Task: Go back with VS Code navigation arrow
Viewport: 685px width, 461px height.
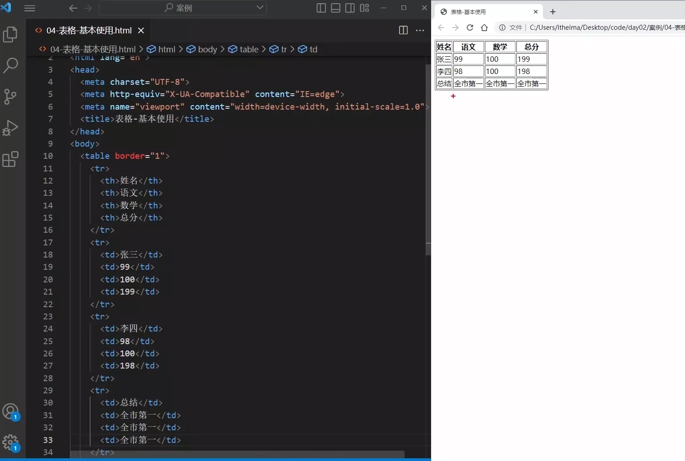Action: click(73, 8)
